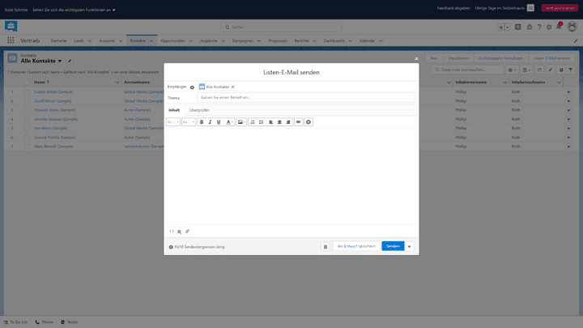
Task: Remove the Alle Kontakte recipient pill
Action: 232,87
